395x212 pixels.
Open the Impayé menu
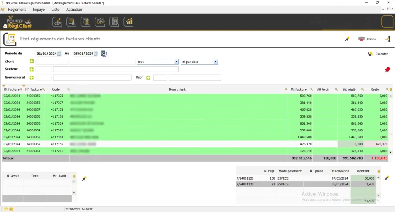coord(39,10)
